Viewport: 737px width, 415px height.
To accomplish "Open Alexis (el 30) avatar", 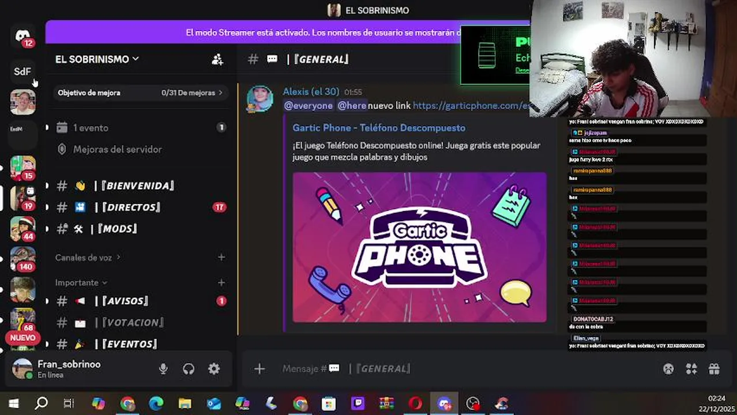I will point(260,99).
